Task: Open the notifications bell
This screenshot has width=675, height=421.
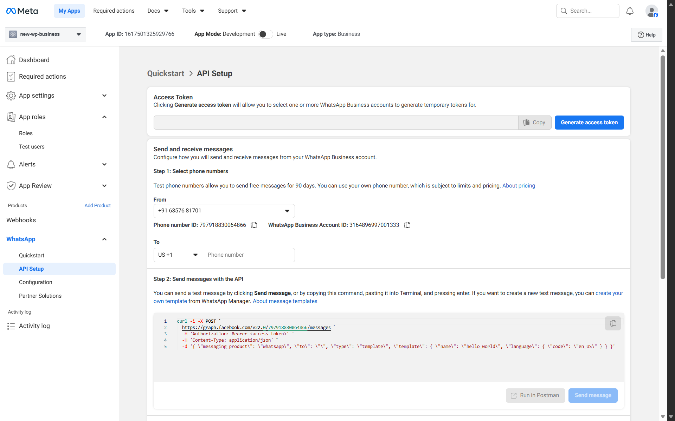Action: pyautogui.click(x=630, y=11)
